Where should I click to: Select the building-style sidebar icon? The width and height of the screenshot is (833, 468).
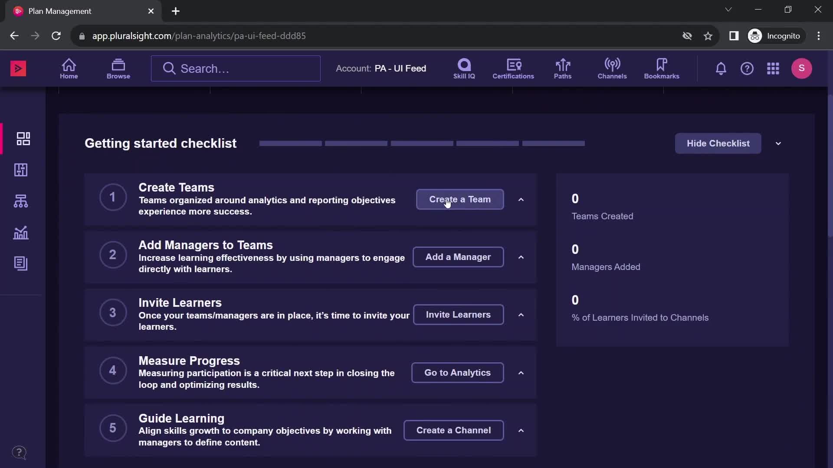[21, 170]
